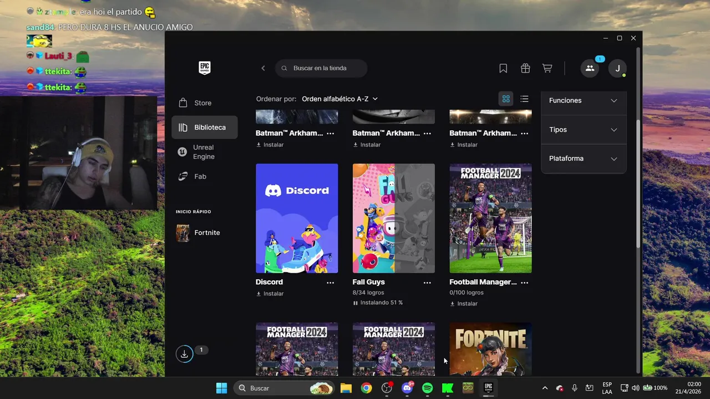
Task: Open Windows Start menu
Action: click(221, 388)
